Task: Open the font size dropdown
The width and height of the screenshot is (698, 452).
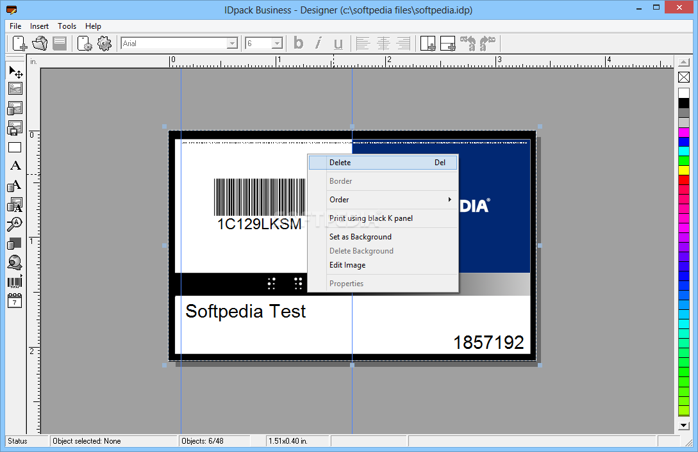Action: (x=278, y=43)
